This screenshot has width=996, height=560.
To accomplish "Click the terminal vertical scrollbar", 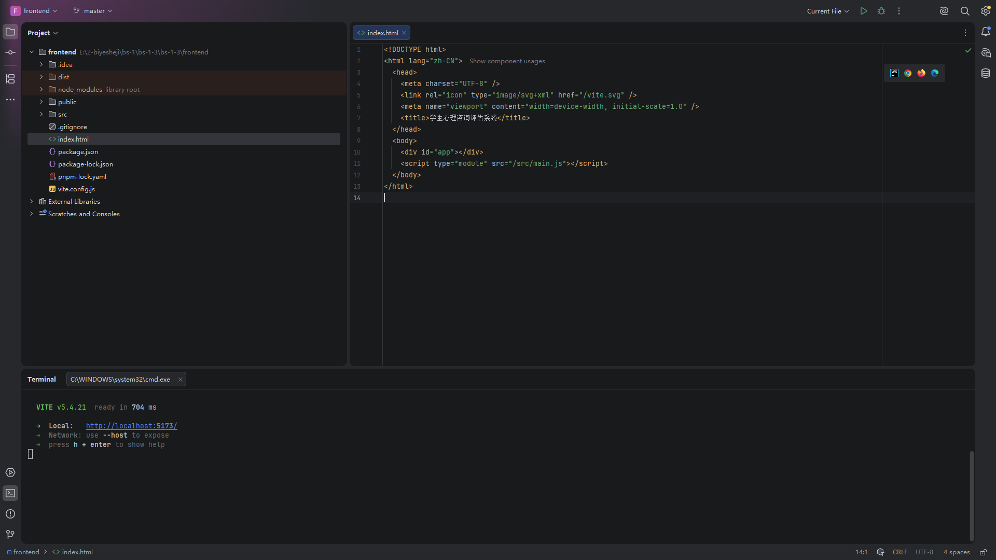I will [972, 496].
